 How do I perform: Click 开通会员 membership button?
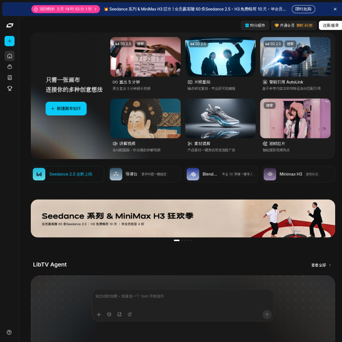click(294, 25)
